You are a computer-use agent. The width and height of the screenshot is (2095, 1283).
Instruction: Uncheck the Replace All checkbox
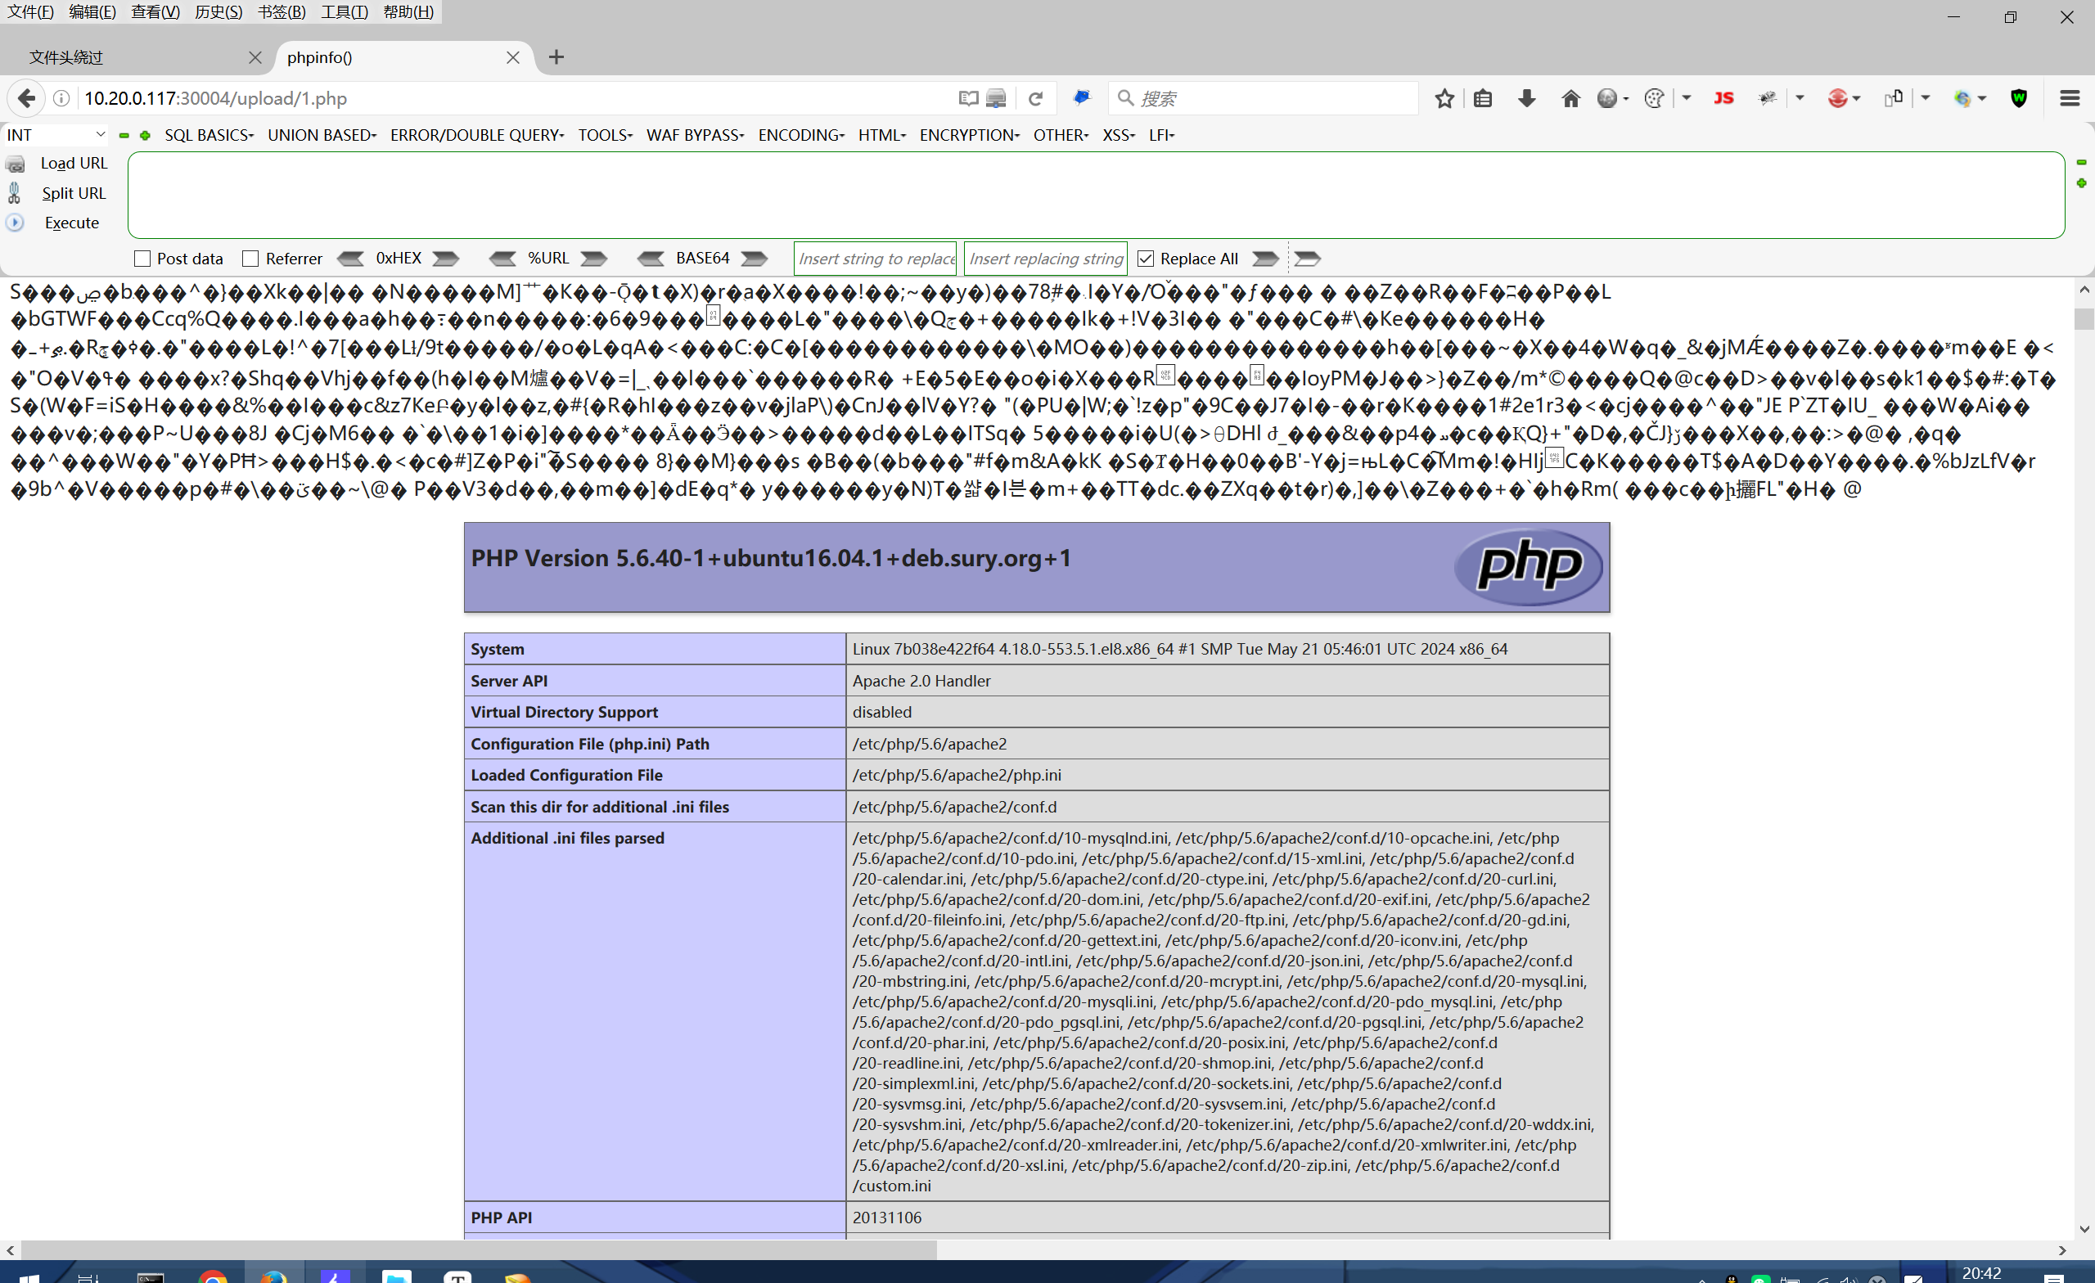coord(1145,259)
